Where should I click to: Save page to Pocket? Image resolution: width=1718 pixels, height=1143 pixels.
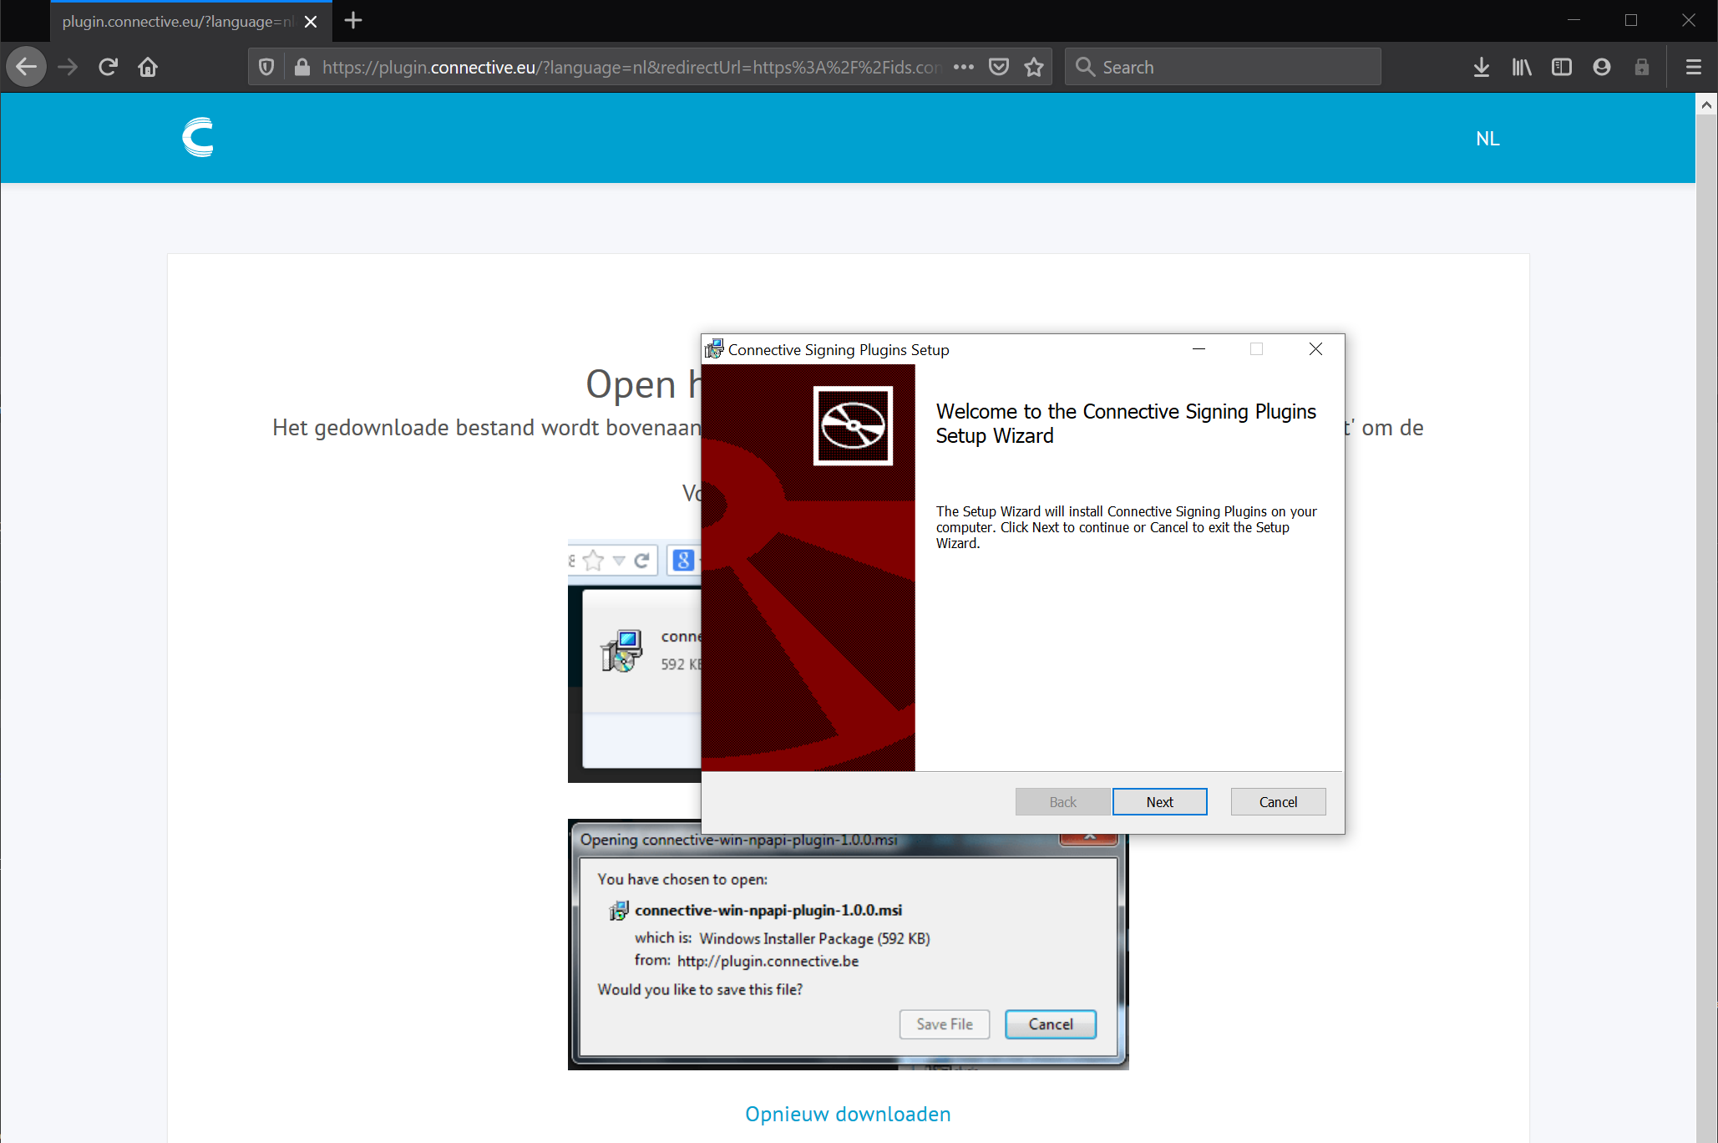pos(999,67)
